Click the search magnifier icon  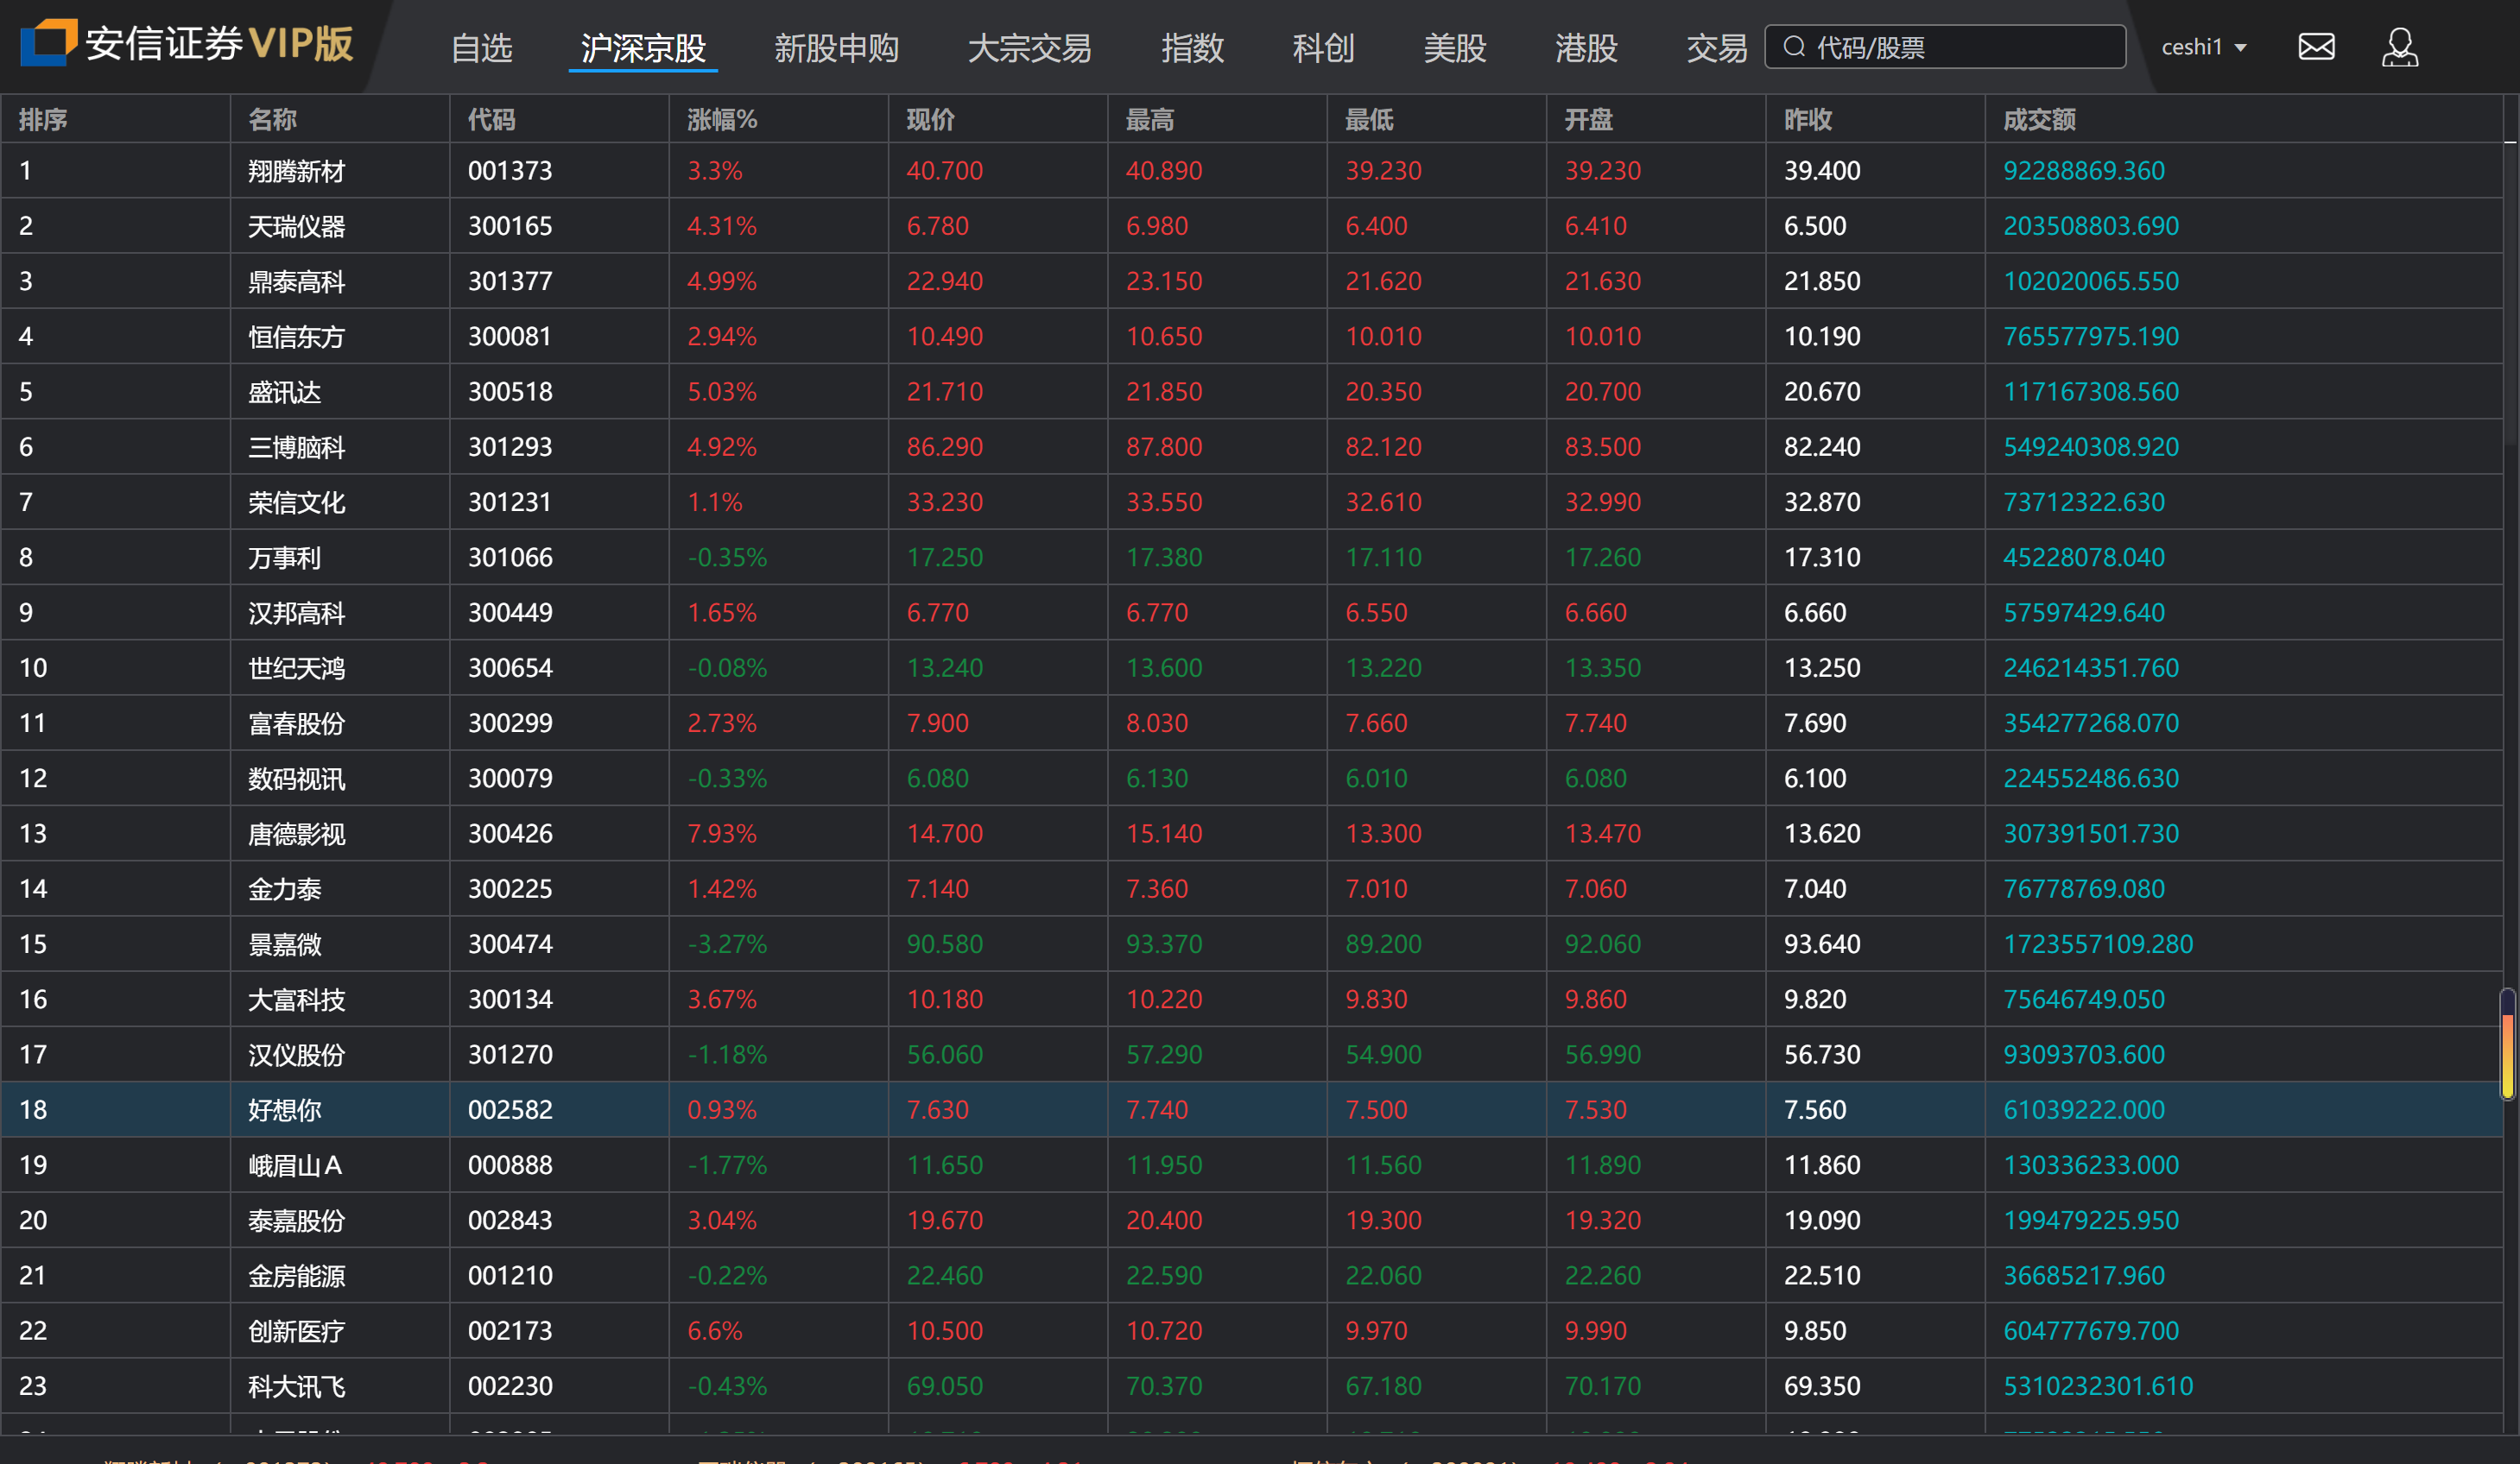point(1794,47)
